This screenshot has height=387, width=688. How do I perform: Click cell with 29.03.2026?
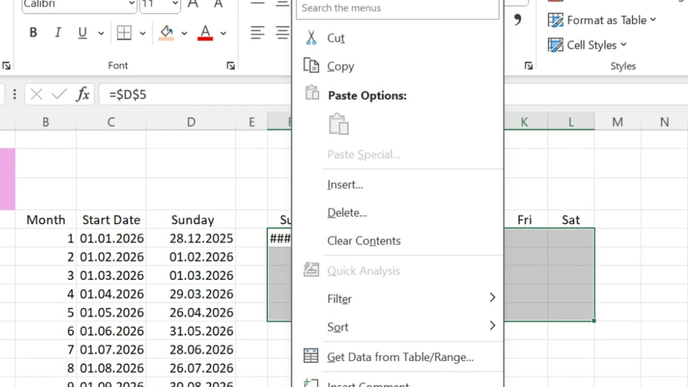191,294
